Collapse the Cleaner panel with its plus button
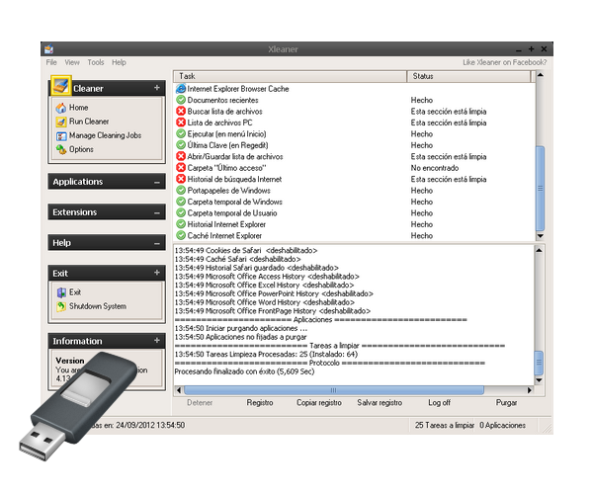This screenshot has height=494, width=593. coord(157,88)
